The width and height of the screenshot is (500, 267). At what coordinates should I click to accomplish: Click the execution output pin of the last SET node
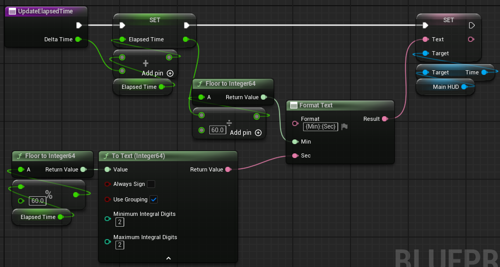tap(472, 25)
